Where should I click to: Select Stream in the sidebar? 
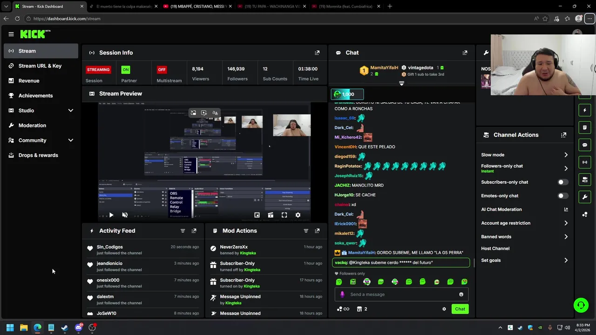(x=41, y=51)
